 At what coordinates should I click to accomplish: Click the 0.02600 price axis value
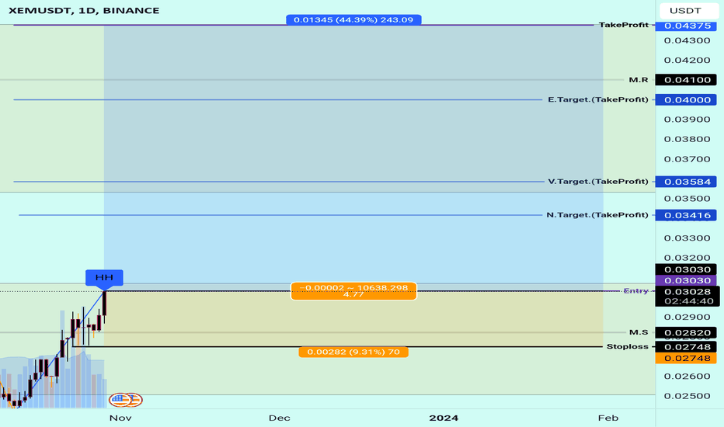click(x=687, y=377)
